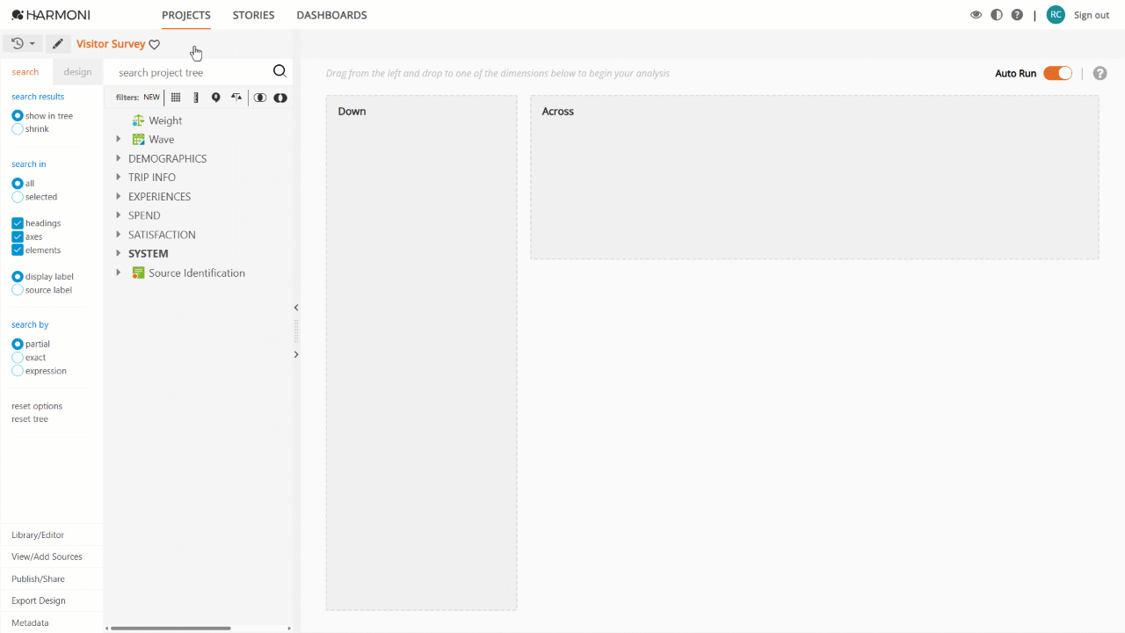The image size is (1125, 633).
Task: Click the grid table filter icon
Action: [176, 98]
